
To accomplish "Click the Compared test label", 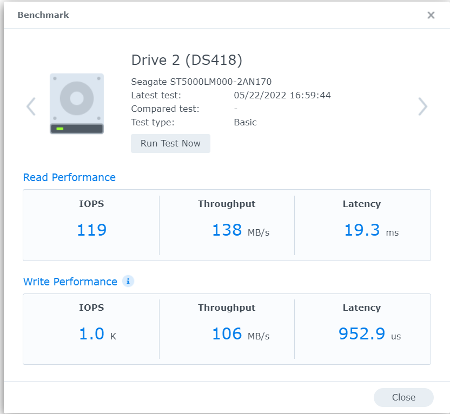I will point(165,109).
